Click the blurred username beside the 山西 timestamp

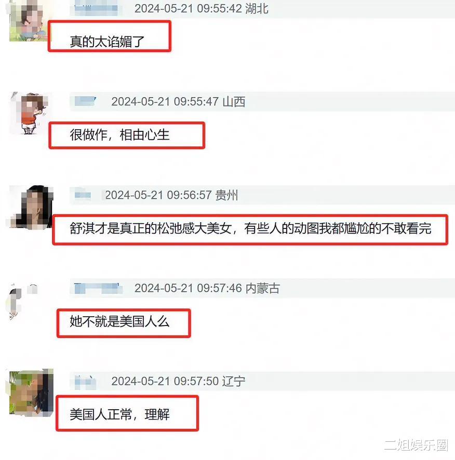point(85,102)
